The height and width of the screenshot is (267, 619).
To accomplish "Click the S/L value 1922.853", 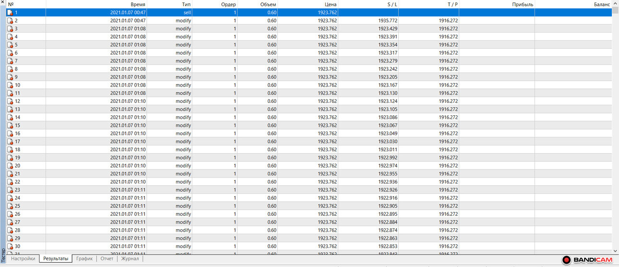I will 388,246.
